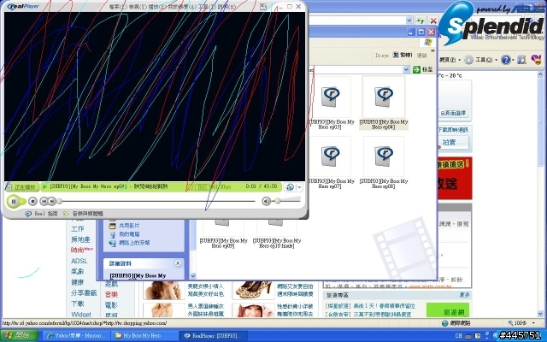
Task: Click the seek position handle at start
Action: (60, 202)
